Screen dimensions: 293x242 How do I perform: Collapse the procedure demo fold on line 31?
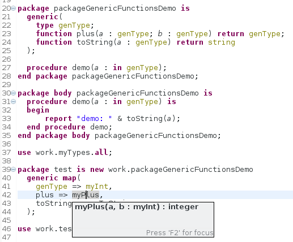[x=14, y=102]
